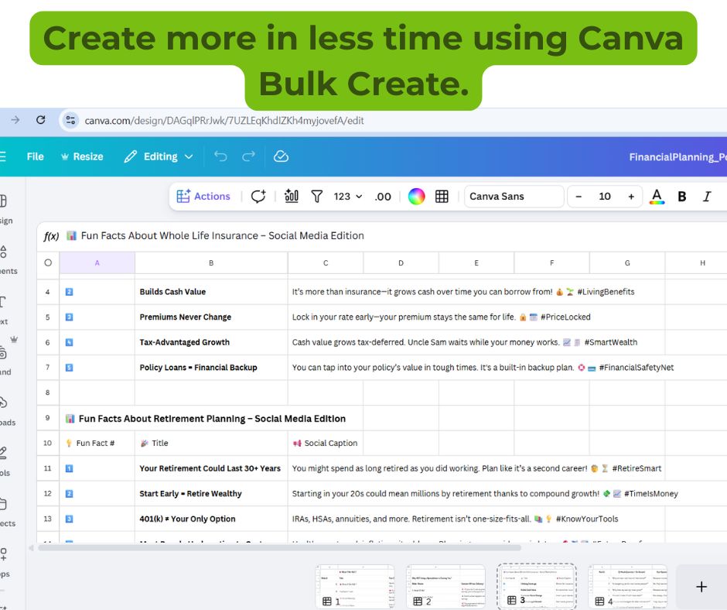Select column C header
Image resolution: width=727 pixels, height=610 pixels.
pyautogui.click(x=326, y=262)
